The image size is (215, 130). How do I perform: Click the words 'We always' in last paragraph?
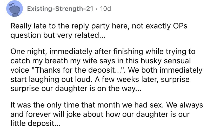click(185, 105)
